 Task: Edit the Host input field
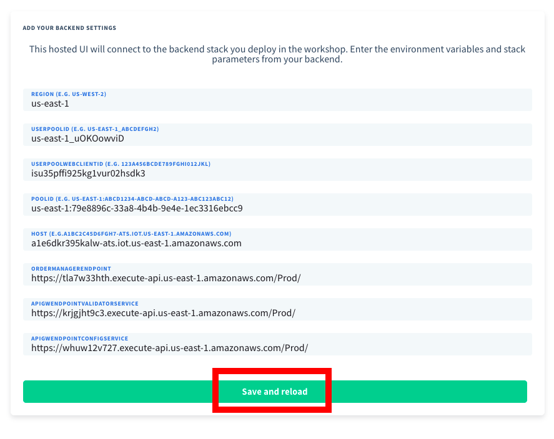pyautogui.click(x=277, y=239)
